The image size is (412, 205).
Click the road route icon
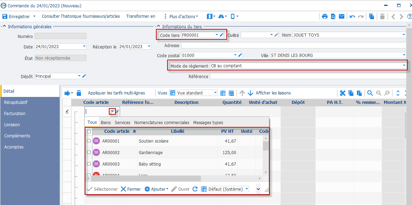pyautogui.click(x=221, y=16)
